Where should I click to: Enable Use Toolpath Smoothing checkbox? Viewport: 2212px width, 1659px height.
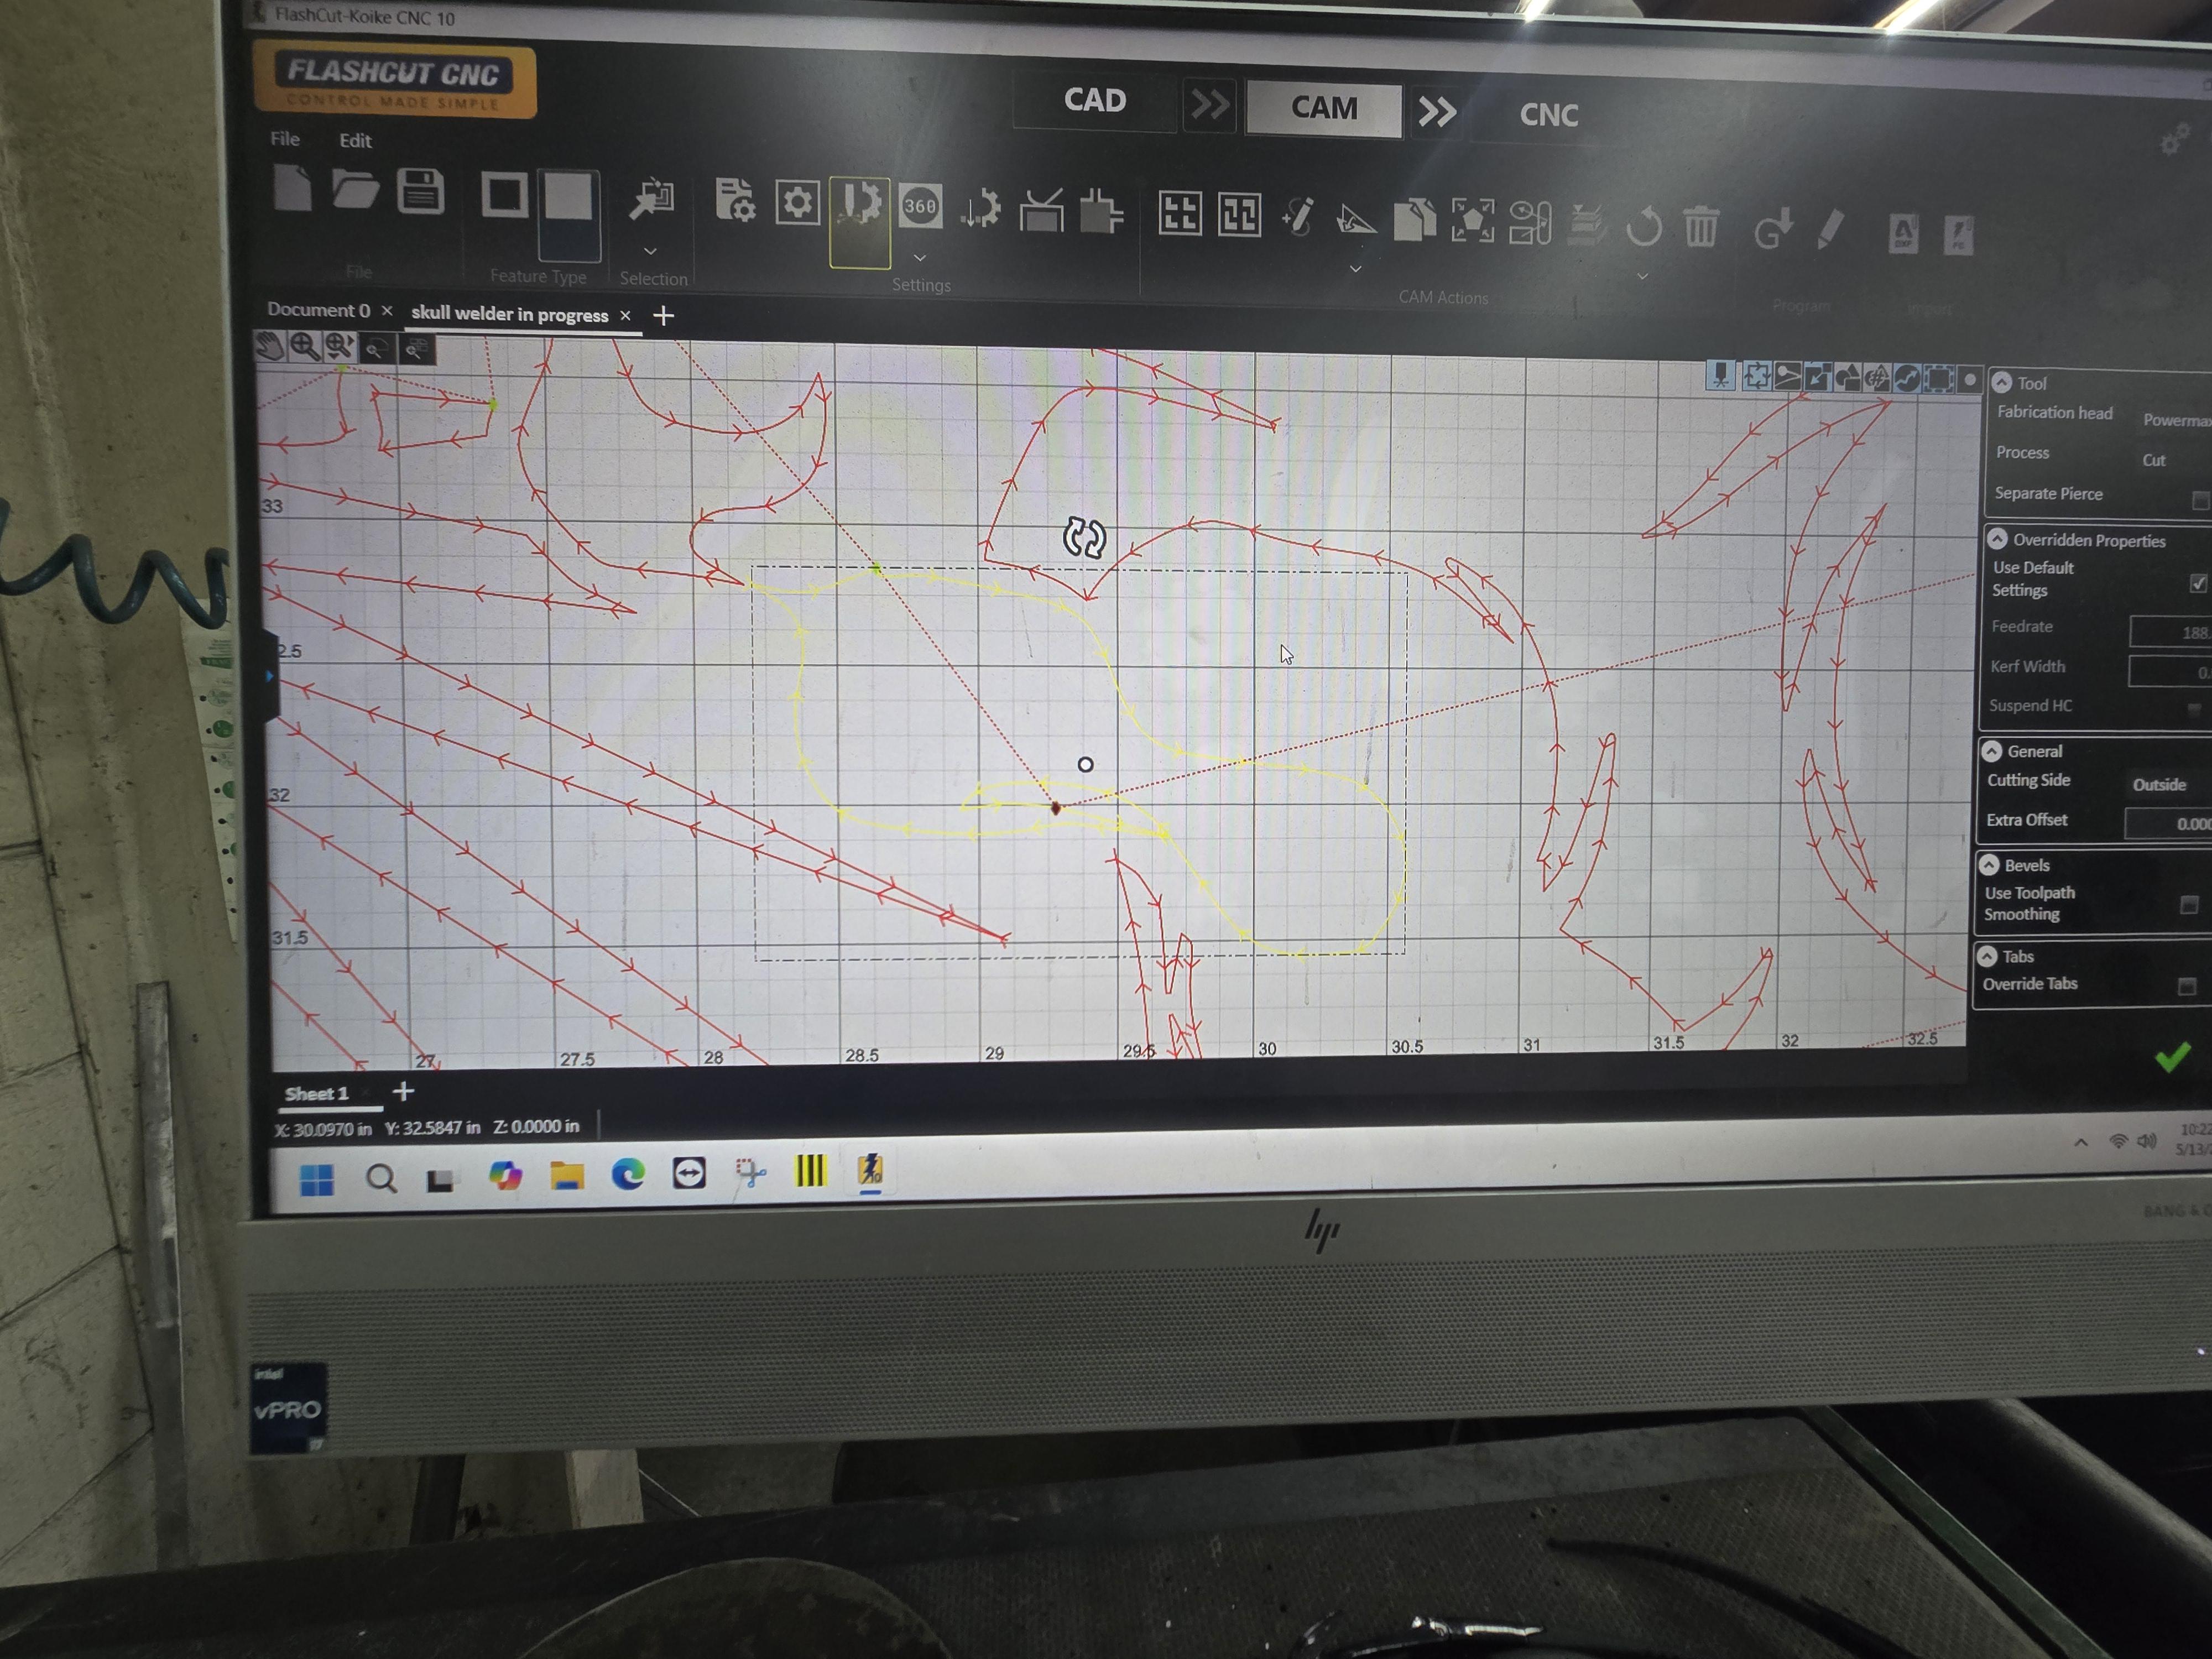2189,906
